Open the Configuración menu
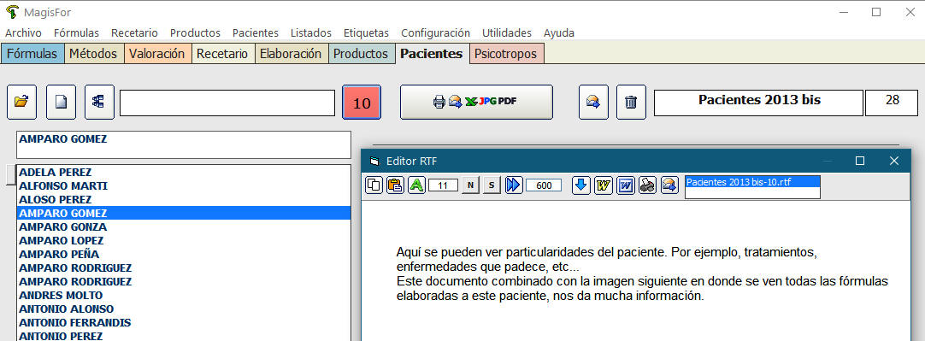Image resolution: width=925 pixels, height=341 pixels. pos(435,33)
